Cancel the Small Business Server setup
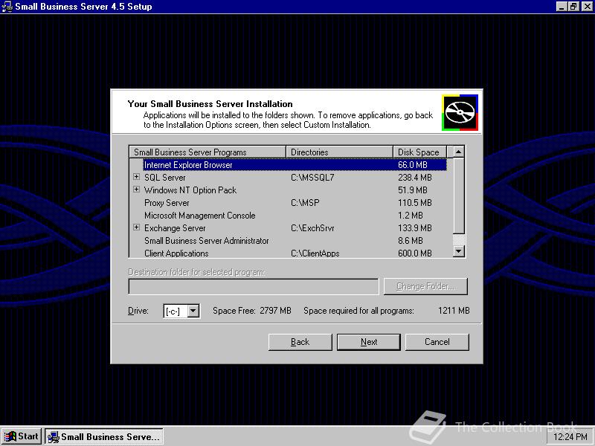595x446 pixels. (437, 342)
